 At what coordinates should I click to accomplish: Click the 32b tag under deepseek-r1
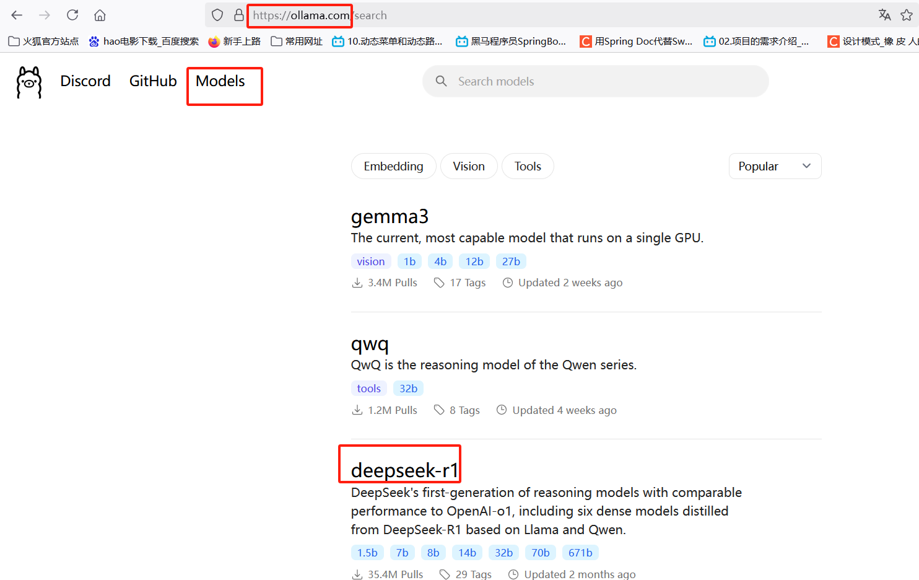coord(504,553)
